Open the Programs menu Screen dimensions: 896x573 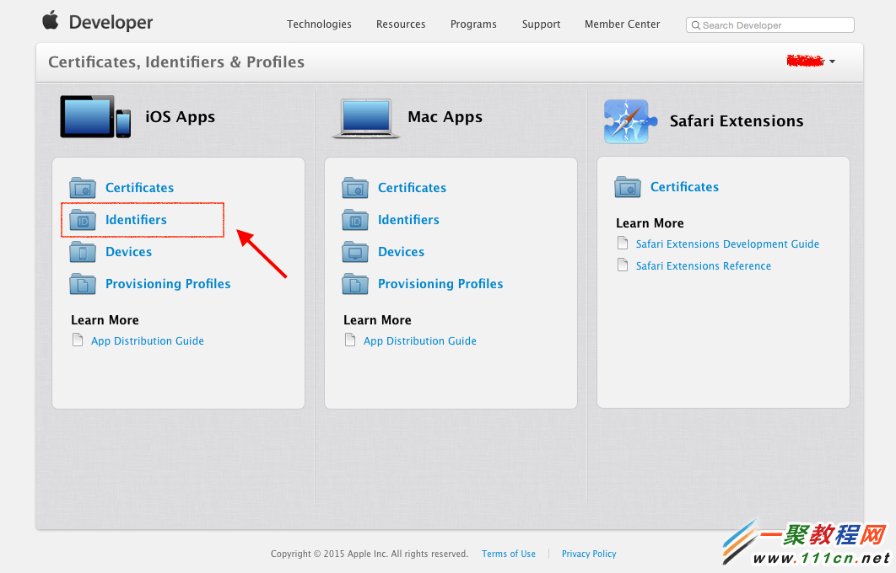[x=473, y=24]
